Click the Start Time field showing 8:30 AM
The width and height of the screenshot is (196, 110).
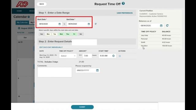(x=107, y=56)
